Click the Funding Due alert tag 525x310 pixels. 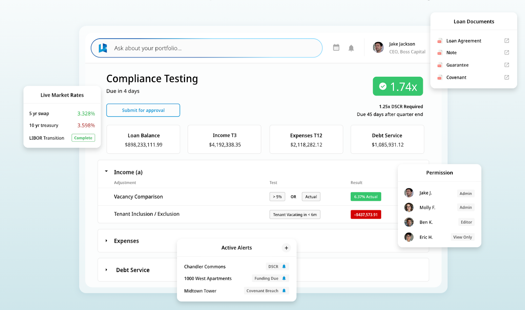266,278
